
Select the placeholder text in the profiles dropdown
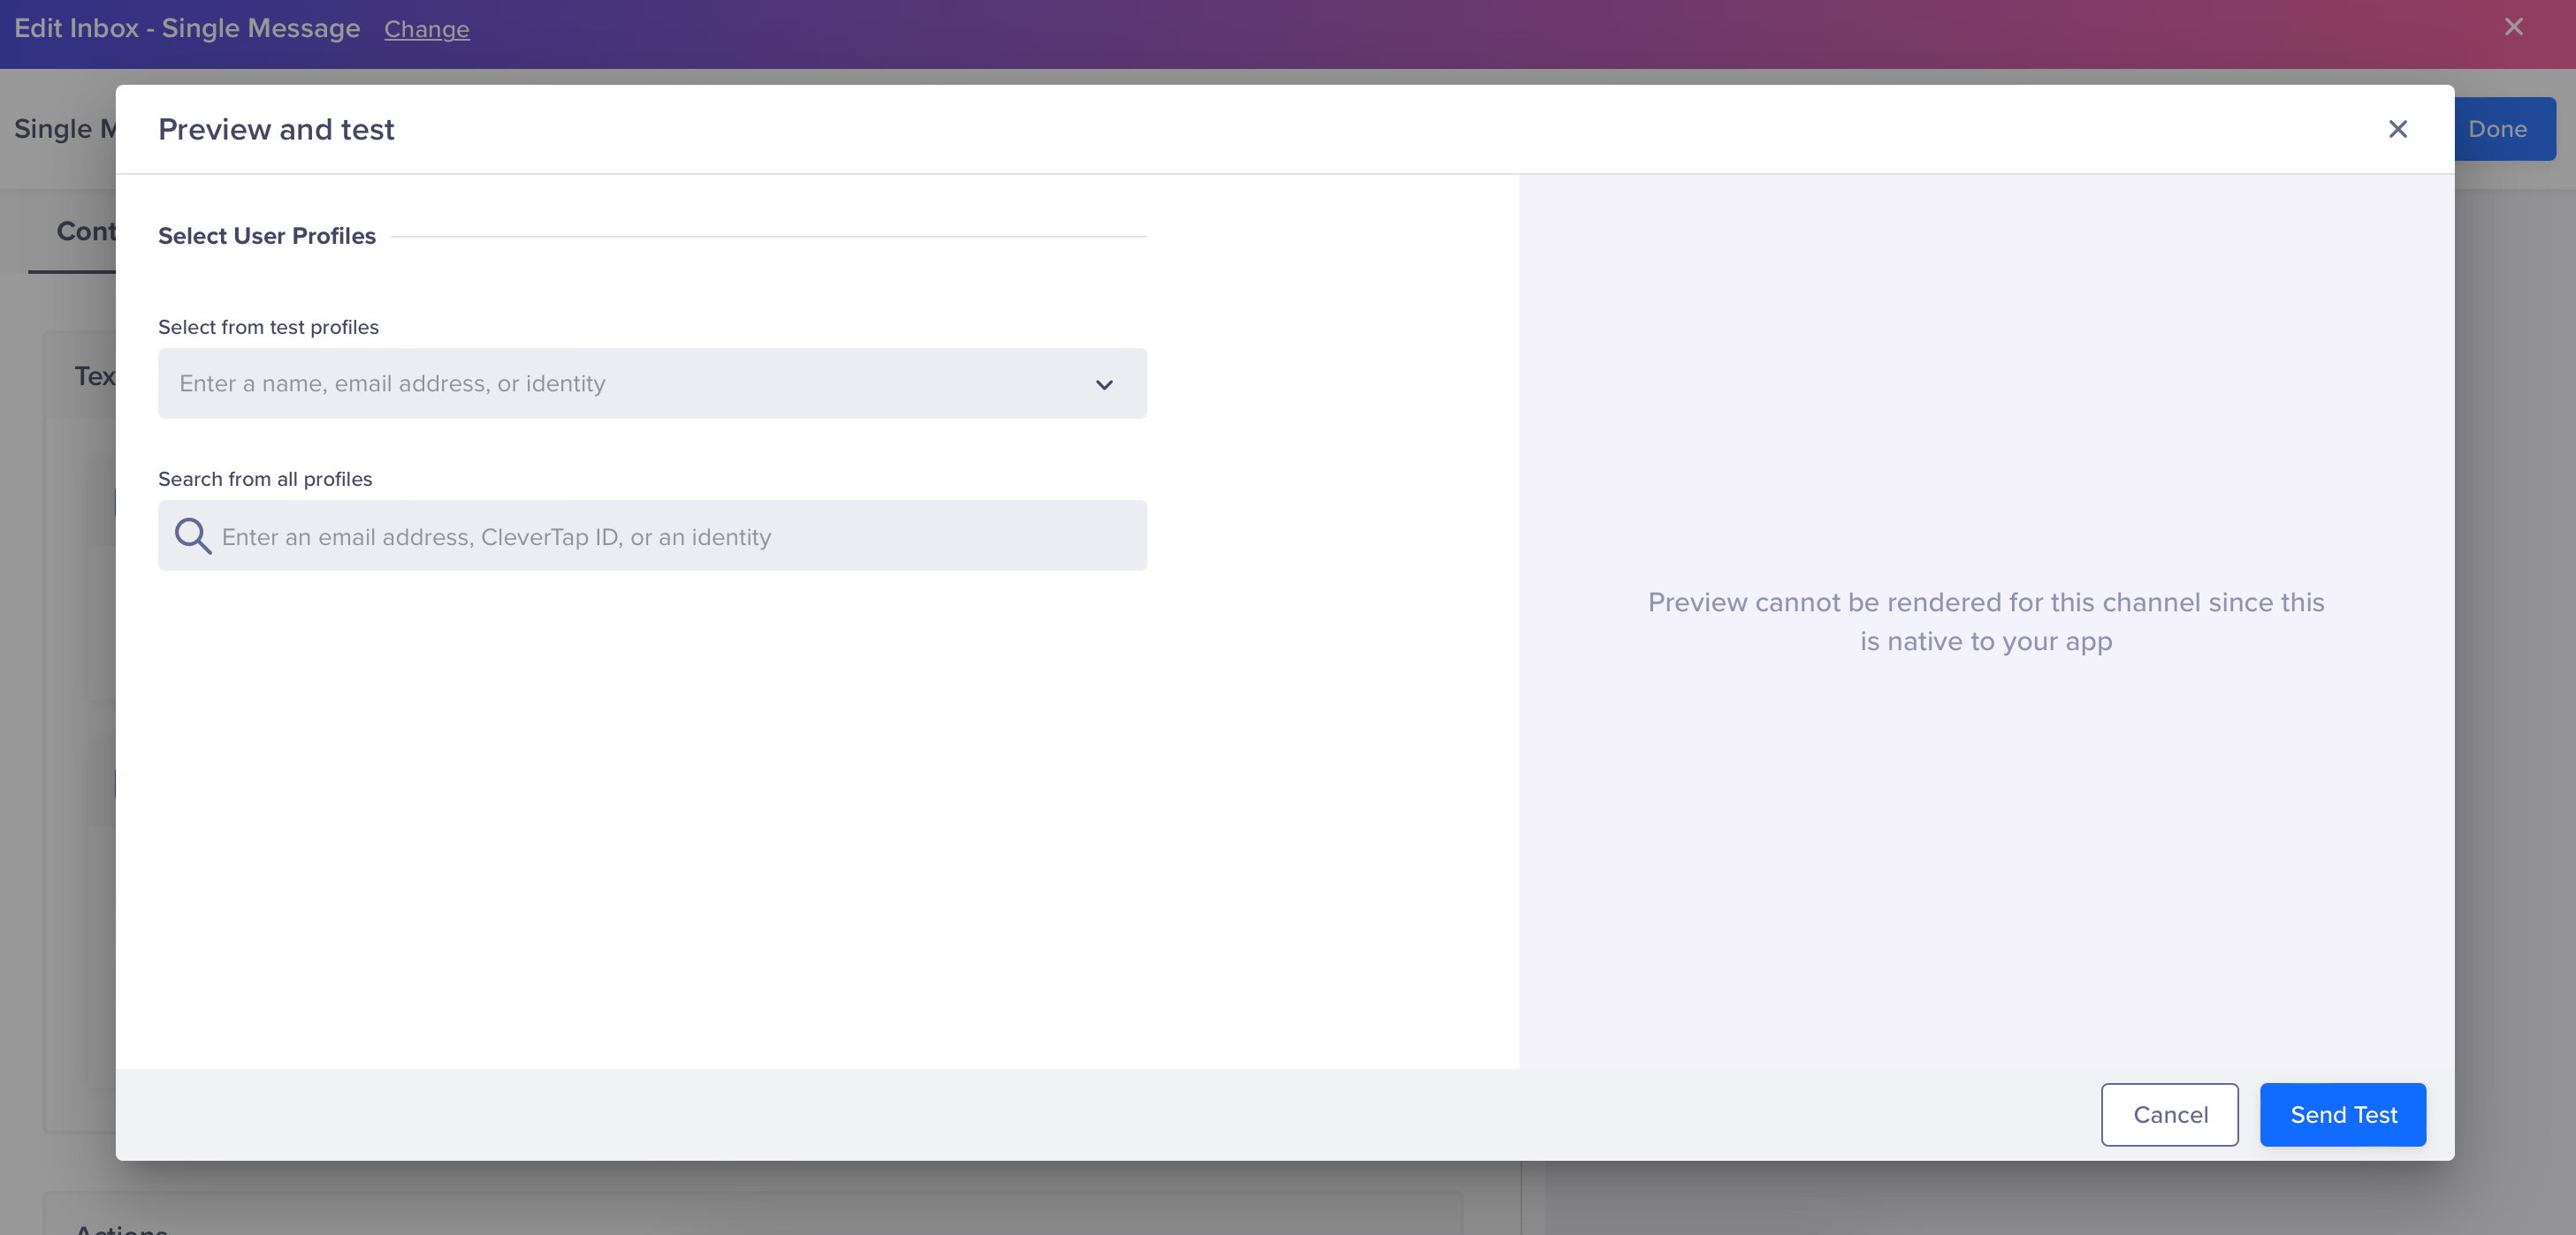392,383
